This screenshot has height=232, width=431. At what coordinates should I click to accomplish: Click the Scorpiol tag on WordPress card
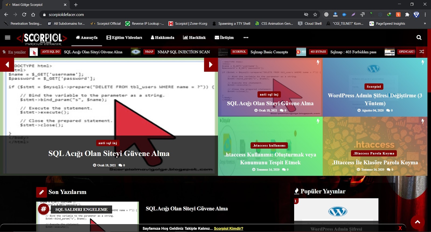coord(374,86)
